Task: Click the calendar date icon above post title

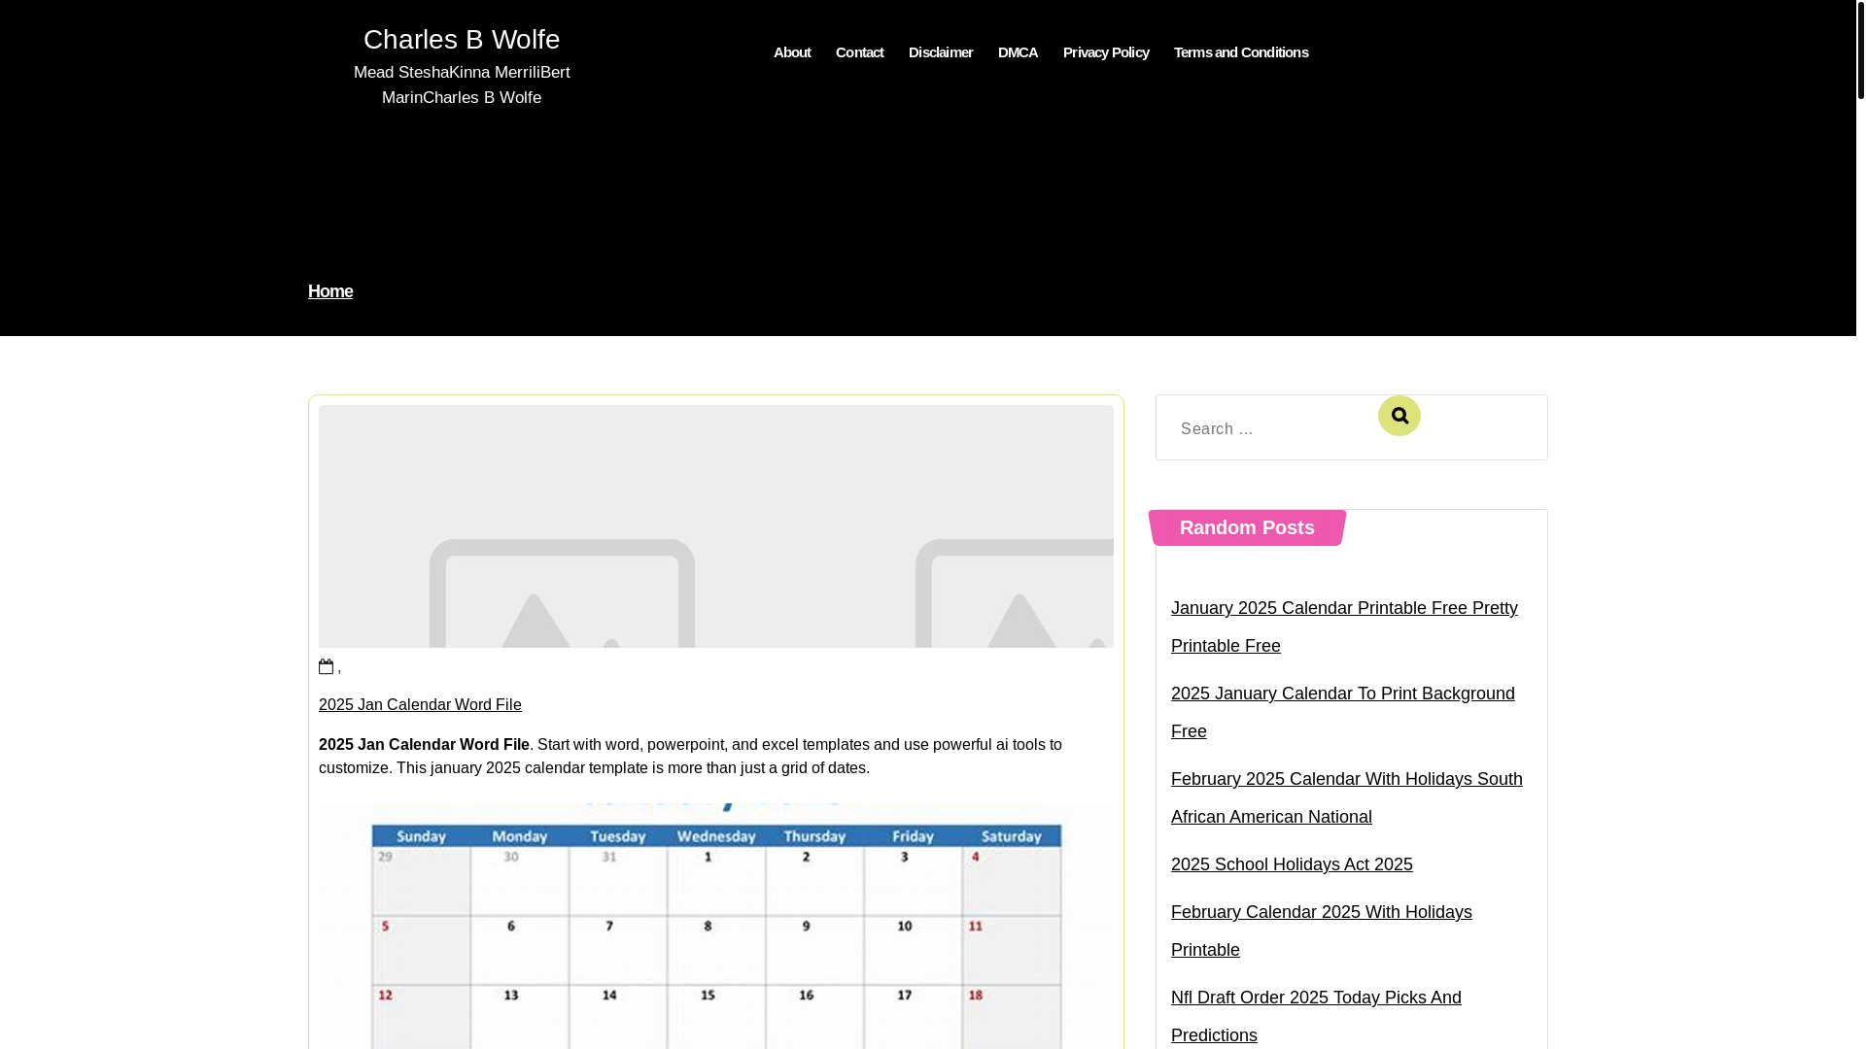Action: (x=327, y=666)
